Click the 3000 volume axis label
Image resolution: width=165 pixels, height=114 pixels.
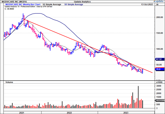click(x=159, y=86)
